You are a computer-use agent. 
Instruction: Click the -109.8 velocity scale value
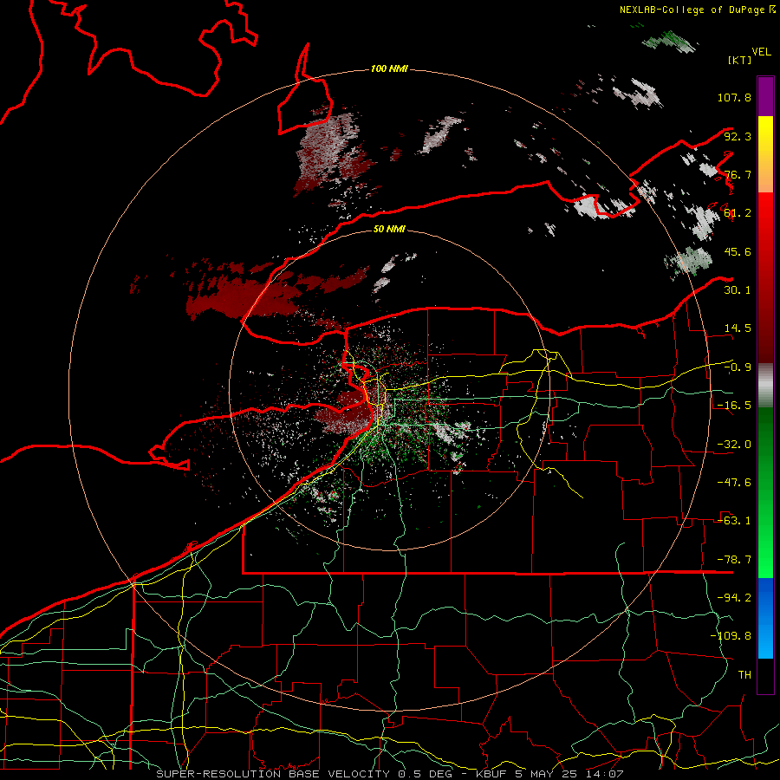pos(731,636)
